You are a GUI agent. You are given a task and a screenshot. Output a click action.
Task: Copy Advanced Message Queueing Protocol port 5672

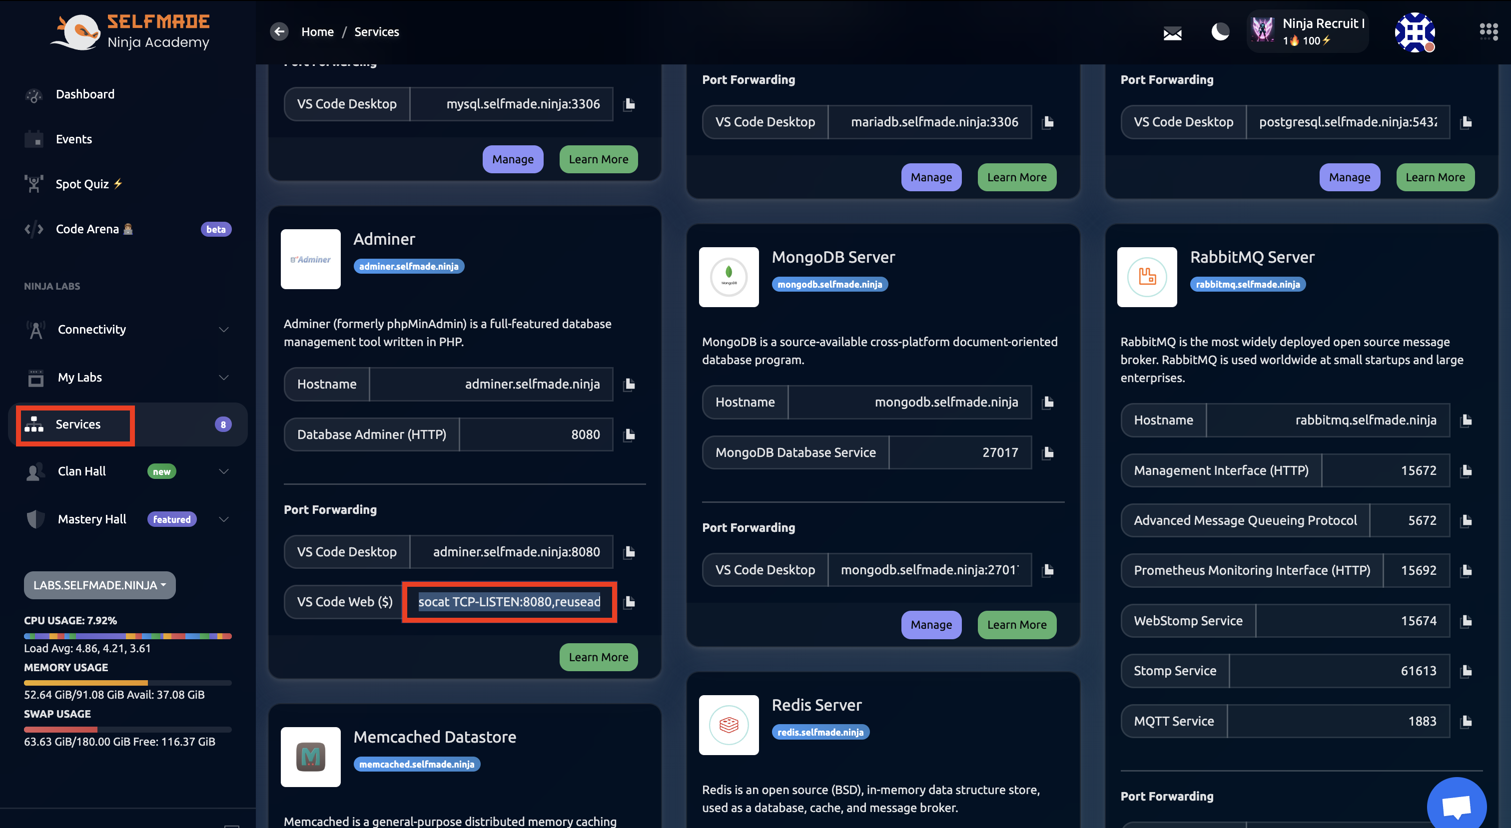pos(1466,520)
